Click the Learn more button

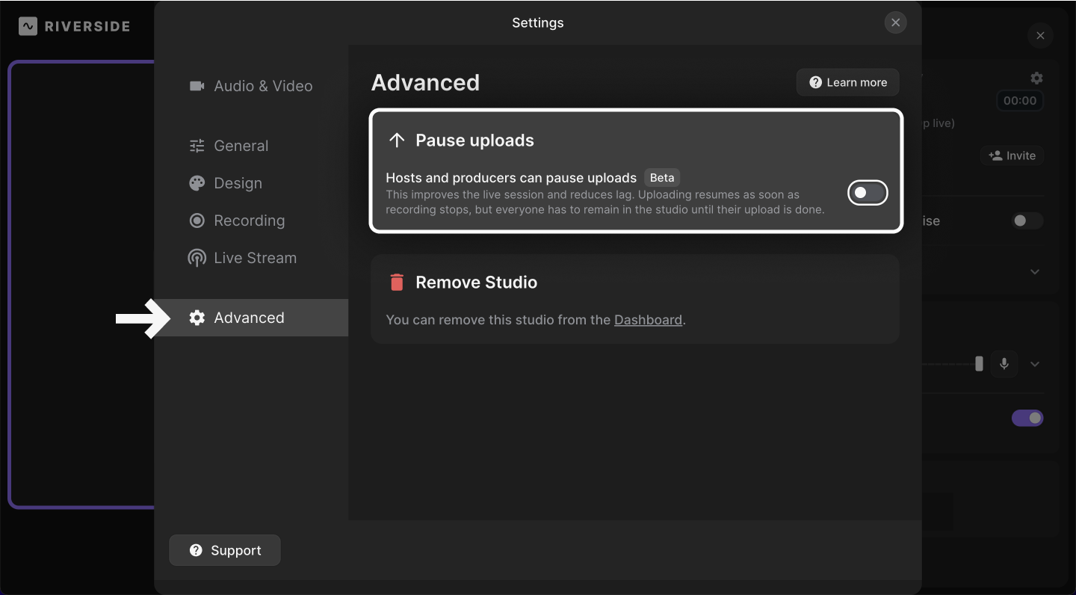click(x=848, y=82)
